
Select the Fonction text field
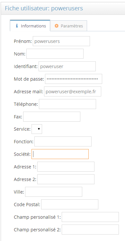click(x=63, y=142)
